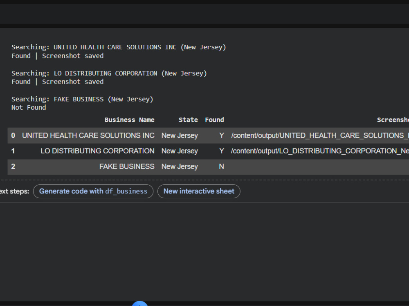The width and height of the screenshot is (409, 306).
Task: Select row index 0 in table
Action: [13, 135]
